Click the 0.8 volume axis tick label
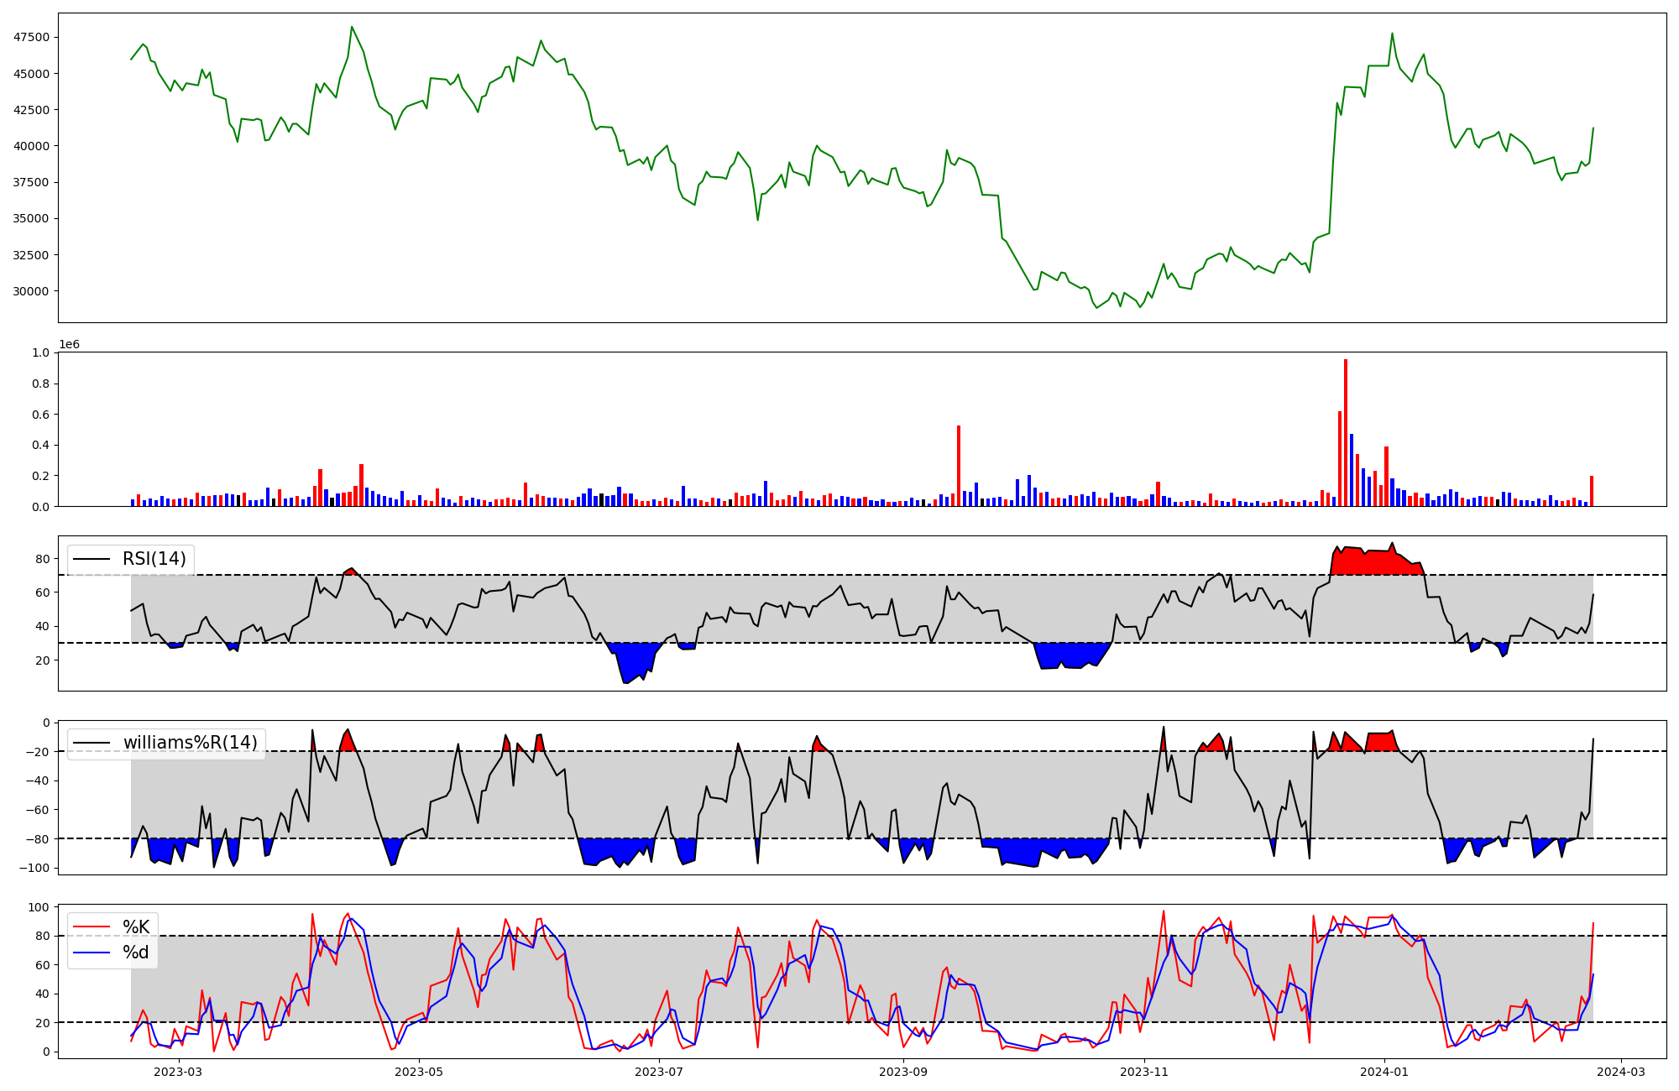The width and height of the screenshot is (1679, 1091). tap(41, 384)
